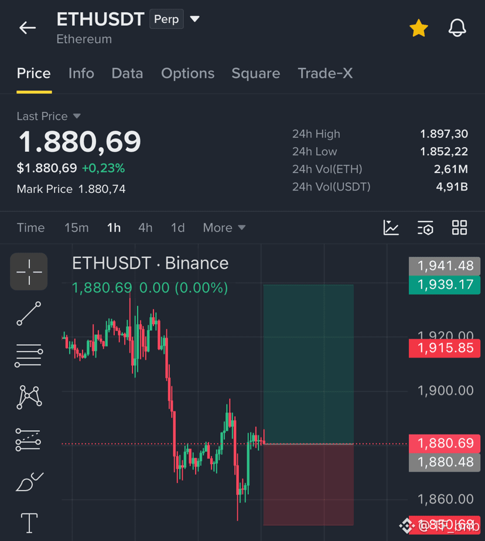Select the horizontal lines Fibonacci tool
Image resolution: width=485 pixels, height=541 pixels.
tap(29, 355)
